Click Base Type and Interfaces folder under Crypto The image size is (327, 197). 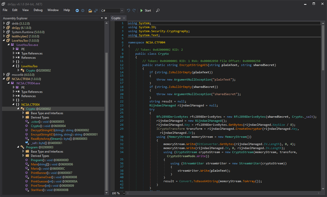click(27, 113)
